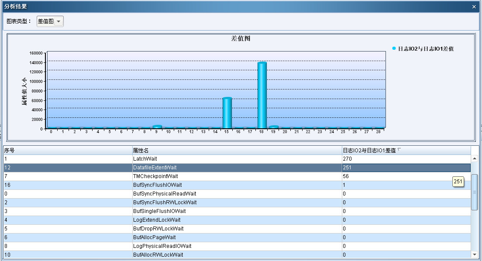
Task: Click the bar at index 15
Action: point(227,113)
